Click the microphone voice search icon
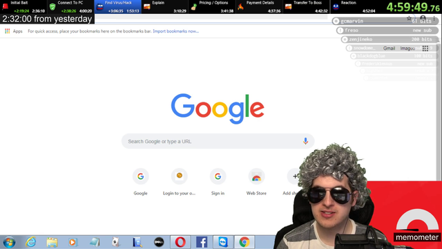442x249 pixels. coord(305,141)
